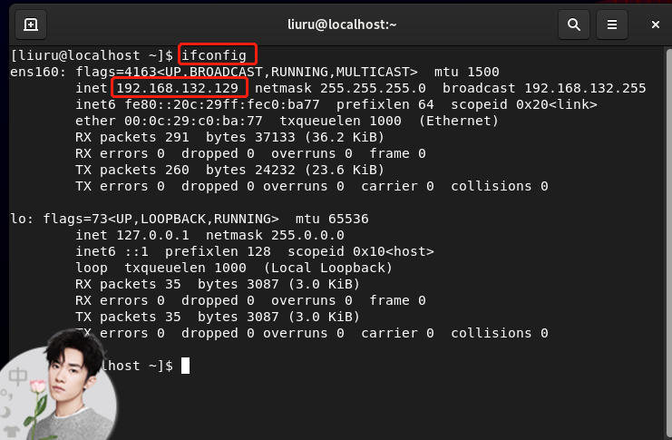Click the round portrait avatar widget
This screenshot has width=672, height=440.
[x=60, y=386]
